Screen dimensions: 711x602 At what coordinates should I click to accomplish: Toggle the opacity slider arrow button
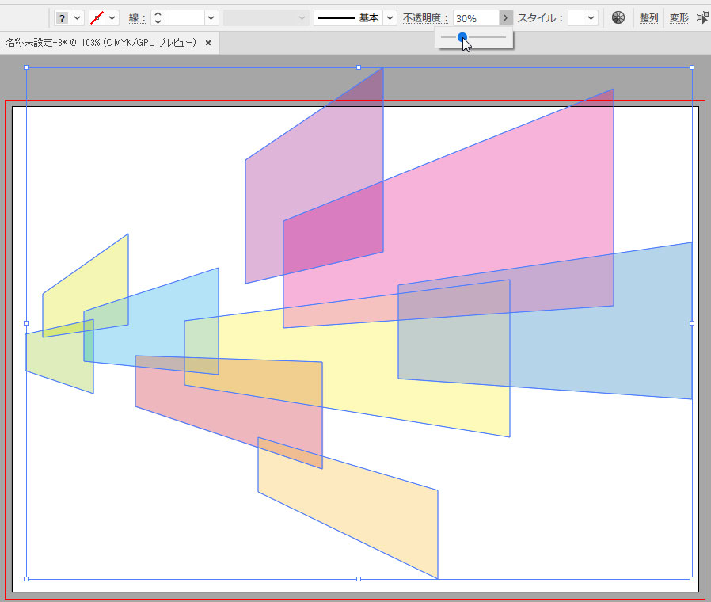[x=506, y=18]
